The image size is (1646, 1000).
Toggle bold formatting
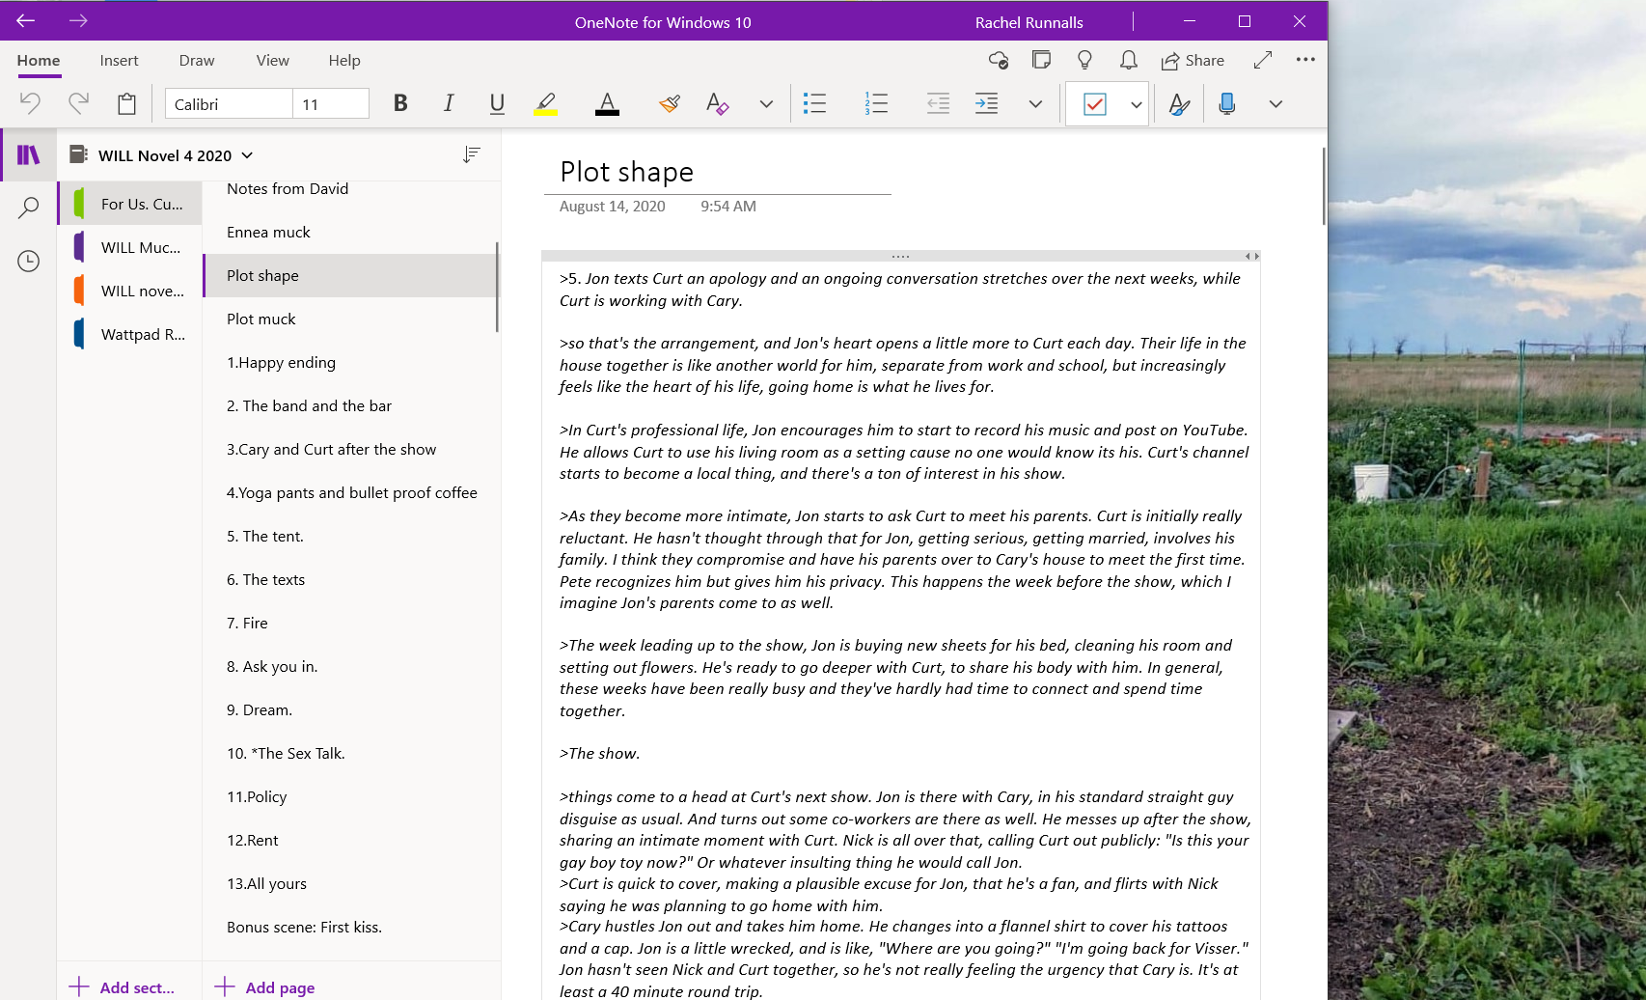click(400, 103)
